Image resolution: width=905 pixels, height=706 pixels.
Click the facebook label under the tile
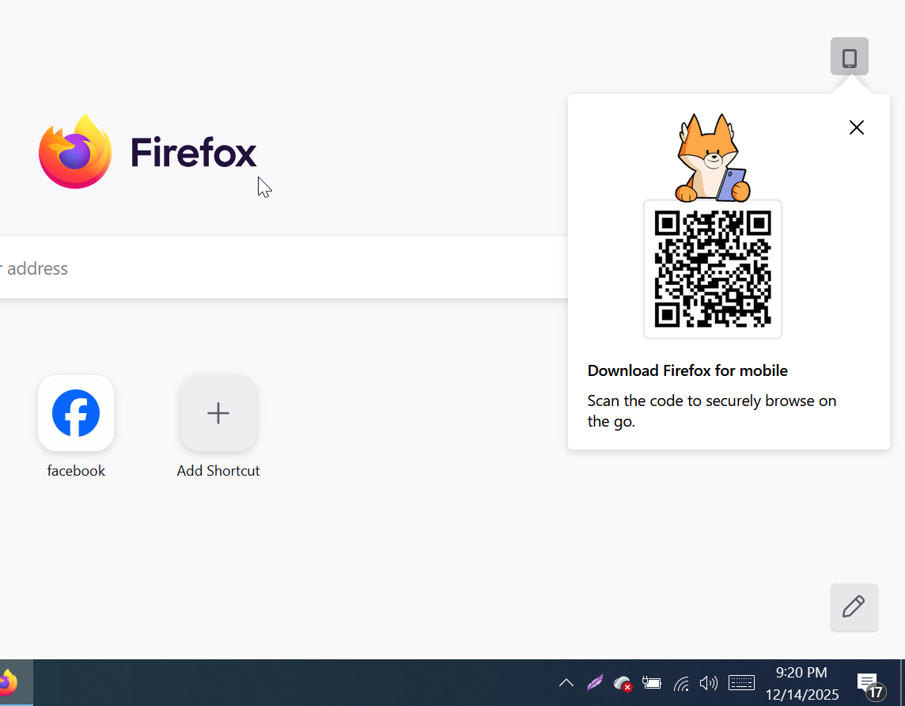click(76, 471)
